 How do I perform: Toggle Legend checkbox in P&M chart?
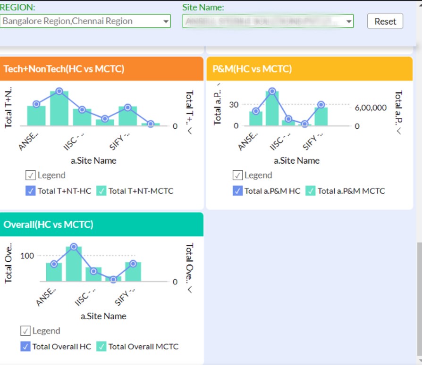[237, 175]
